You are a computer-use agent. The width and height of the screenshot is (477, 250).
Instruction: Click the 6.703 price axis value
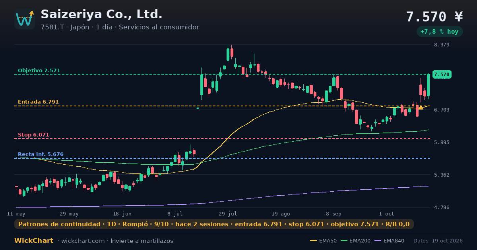pyautogui.click(x=442, y=110)
